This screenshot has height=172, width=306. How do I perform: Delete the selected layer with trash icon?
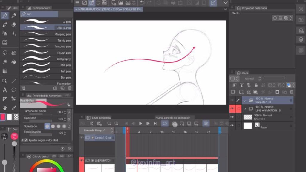[292, 92]
